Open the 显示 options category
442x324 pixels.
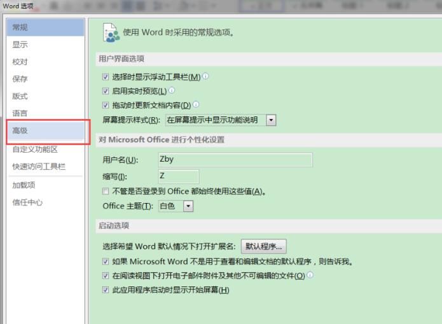point(45,45)
